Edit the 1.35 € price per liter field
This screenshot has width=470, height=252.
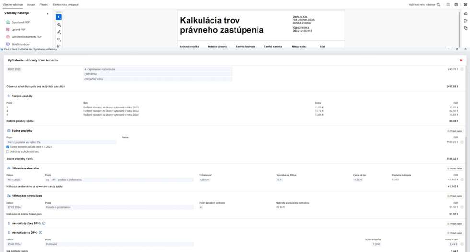point(358,180)
